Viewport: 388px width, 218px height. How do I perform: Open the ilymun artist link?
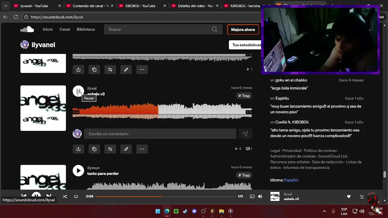93,168
